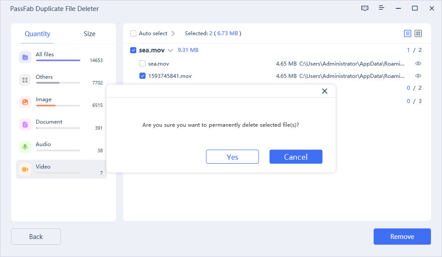Switch to grid thumbnail view icon
Viewport: 442px width, 257px height.
coord(418,33)
